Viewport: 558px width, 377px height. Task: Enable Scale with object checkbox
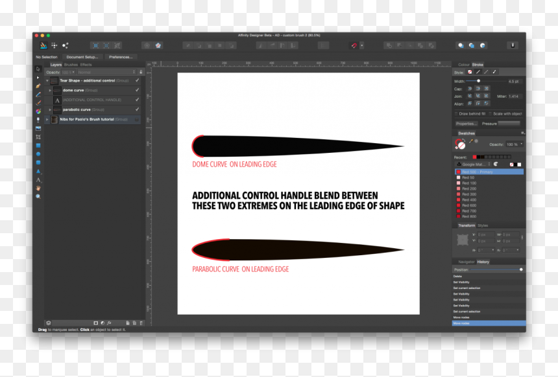tap(490, 114)
